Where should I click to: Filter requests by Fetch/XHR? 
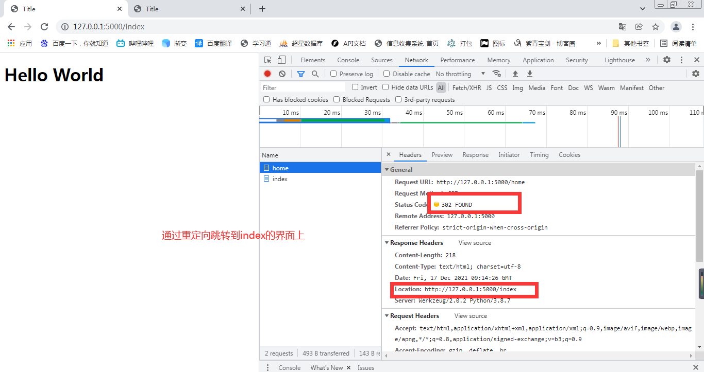point(467,87)
